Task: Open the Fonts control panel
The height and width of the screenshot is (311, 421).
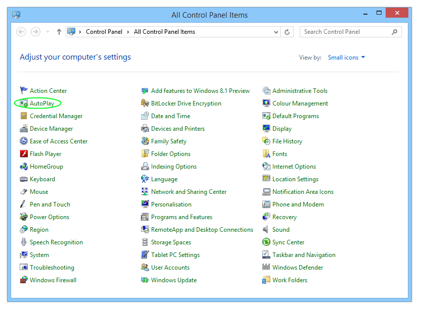Action: pos(278,153)
